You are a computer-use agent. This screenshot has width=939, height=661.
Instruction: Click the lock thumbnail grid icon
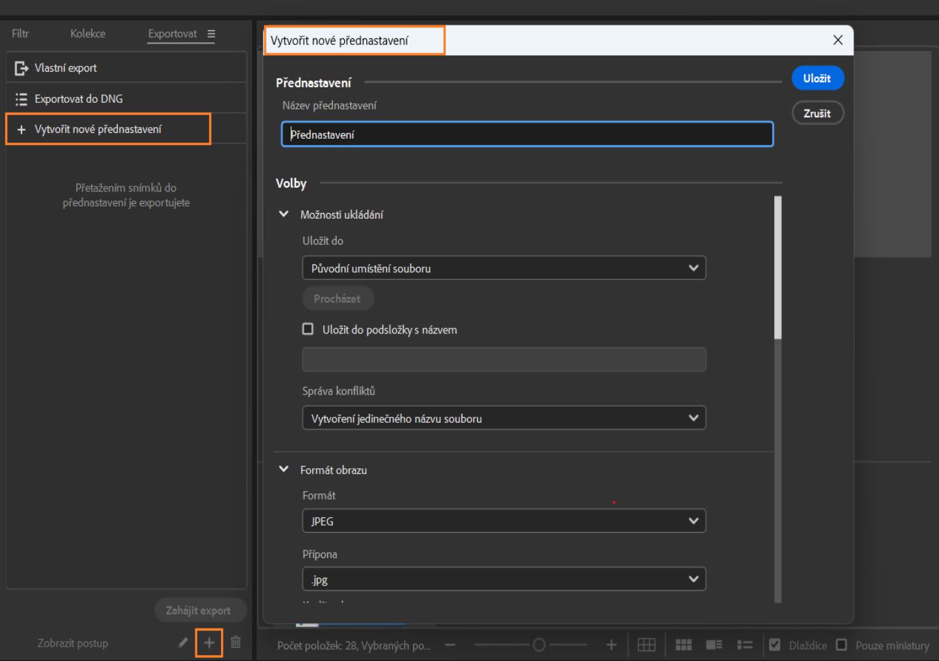(x=646, y=645)
